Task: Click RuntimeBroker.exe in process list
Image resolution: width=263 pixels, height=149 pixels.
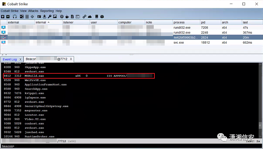Action: click(40, 136)
